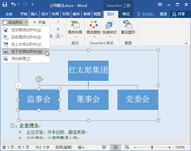Image resolution: width=191 pixels, height=151 pixels.
Task: Choose 在下方添加形状(W)
Action: point(26,52)
